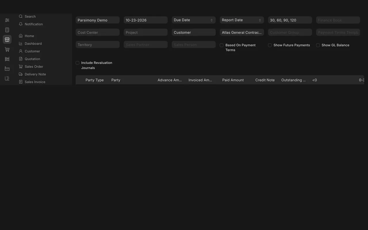Open Sales Invoice in the sidebar

tap(35, 82)
